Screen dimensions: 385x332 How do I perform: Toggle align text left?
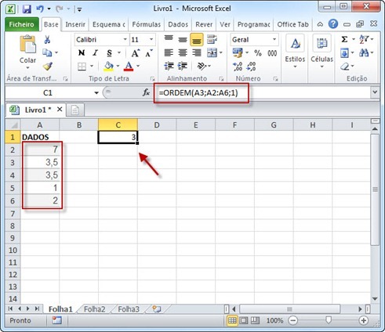(169, 52)
